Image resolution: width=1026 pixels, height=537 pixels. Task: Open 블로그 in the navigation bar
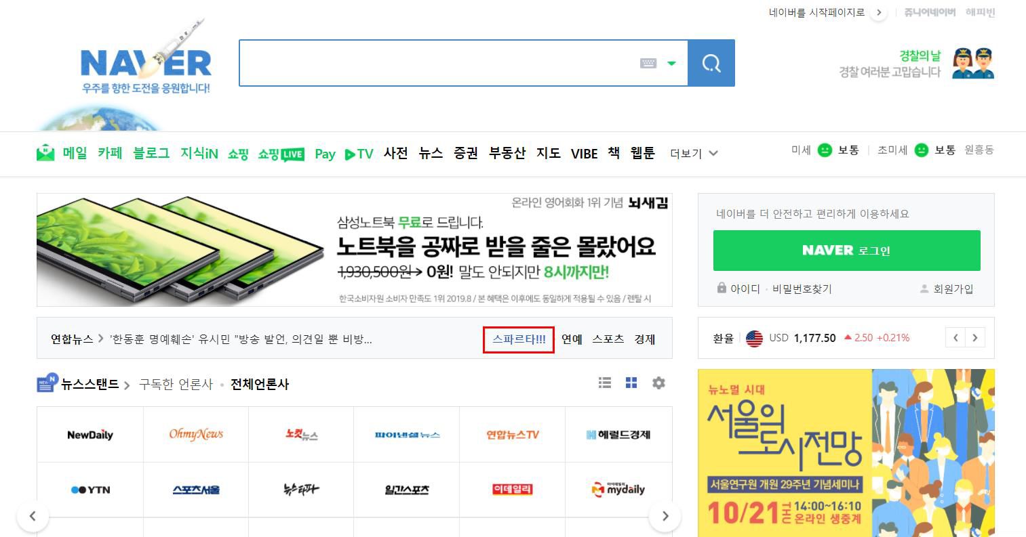tap(151, 154)
